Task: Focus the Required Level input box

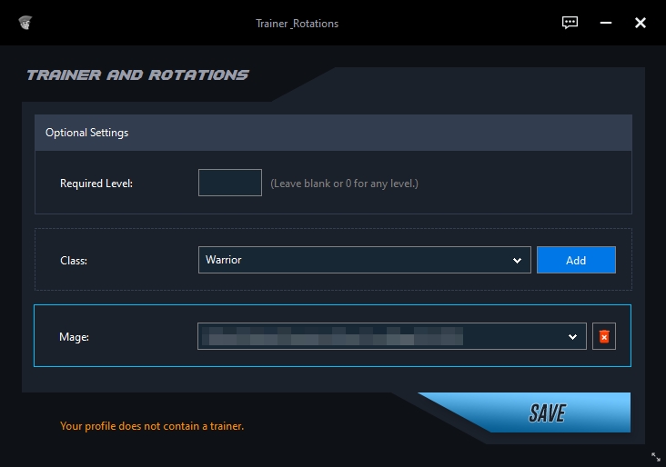Action: tap(230, 183)
